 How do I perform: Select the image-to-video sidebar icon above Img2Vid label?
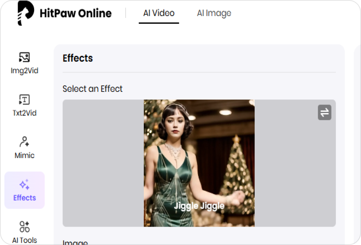(x=24, y=57)
